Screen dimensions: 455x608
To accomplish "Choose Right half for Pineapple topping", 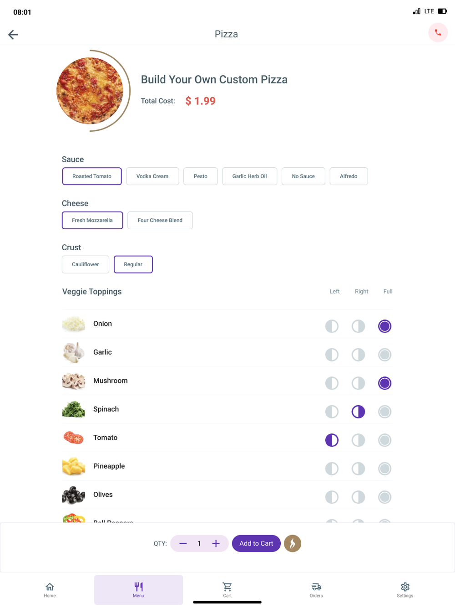I will point(358,469).
